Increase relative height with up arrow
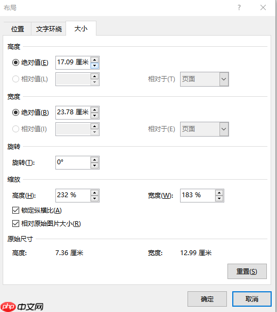Viewport: 277px width, 312px height. click(94, 76)
